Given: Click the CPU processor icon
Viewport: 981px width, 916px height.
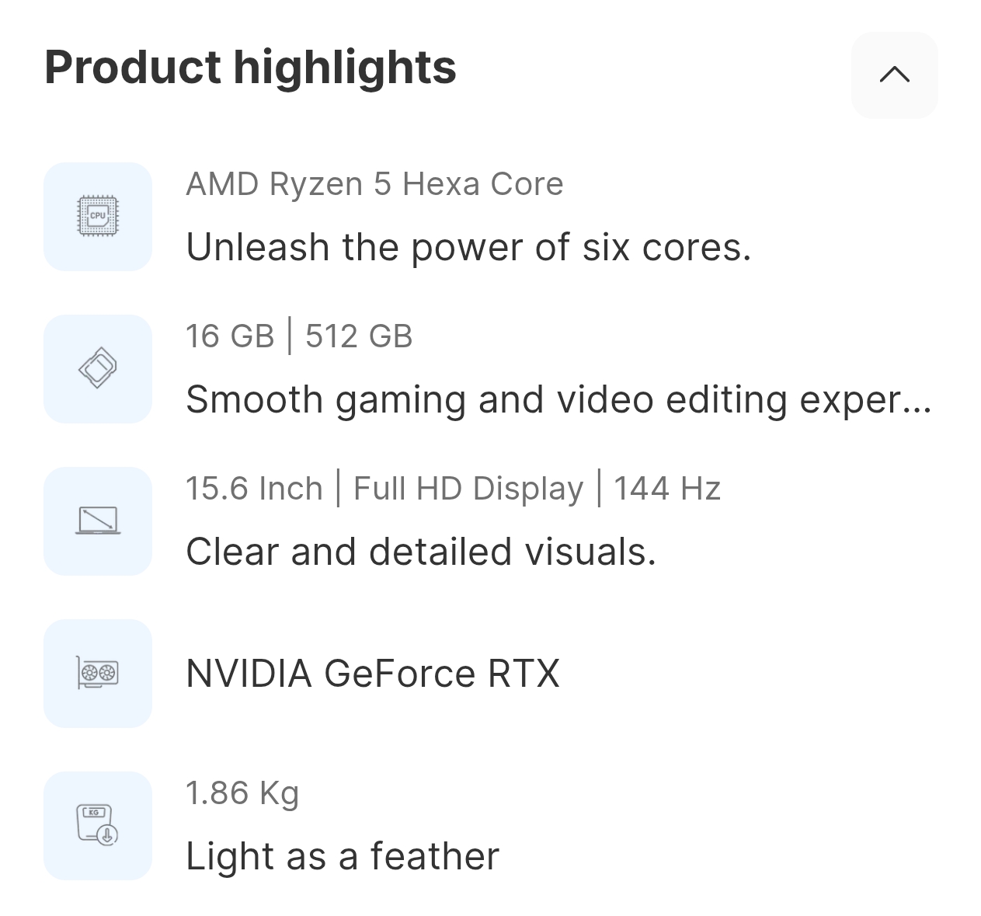Looking at the screenshot, I should click(x=98, y=217).
